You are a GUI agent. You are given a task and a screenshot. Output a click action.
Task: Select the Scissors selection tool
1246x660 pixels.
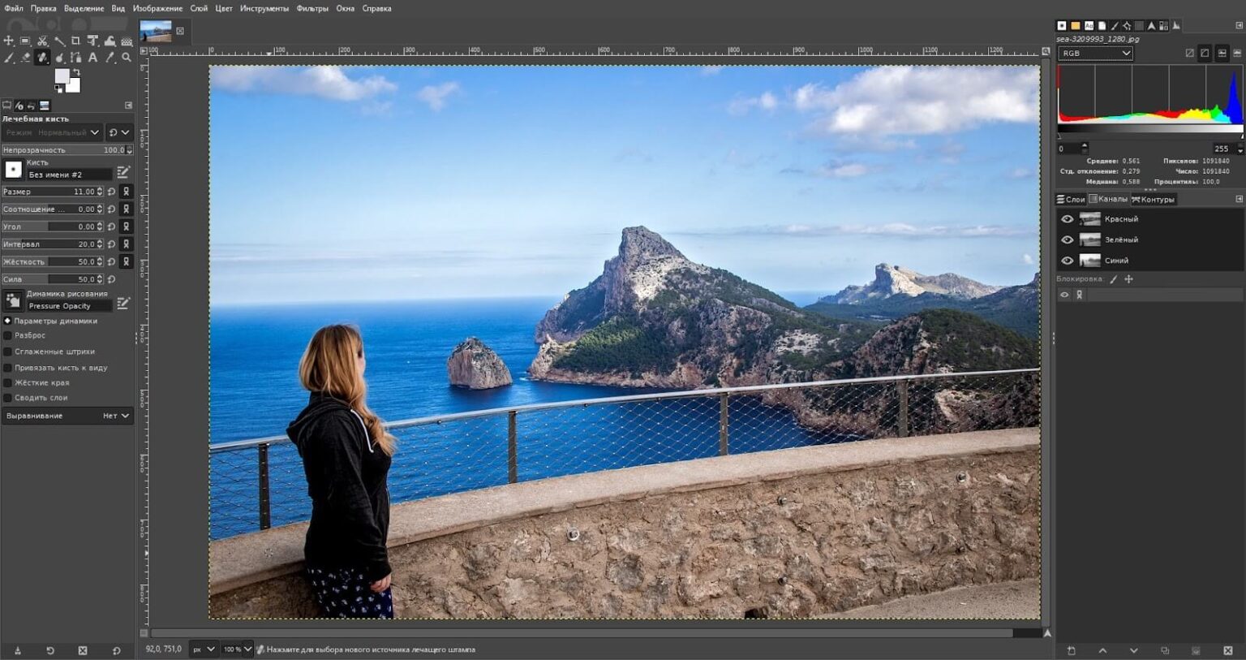[x=42, y=41]
